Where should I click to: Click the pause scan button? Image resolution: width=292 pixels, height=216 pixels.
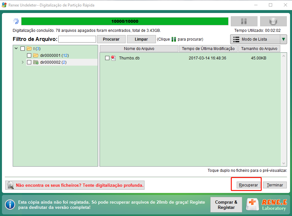click(244, 21)
